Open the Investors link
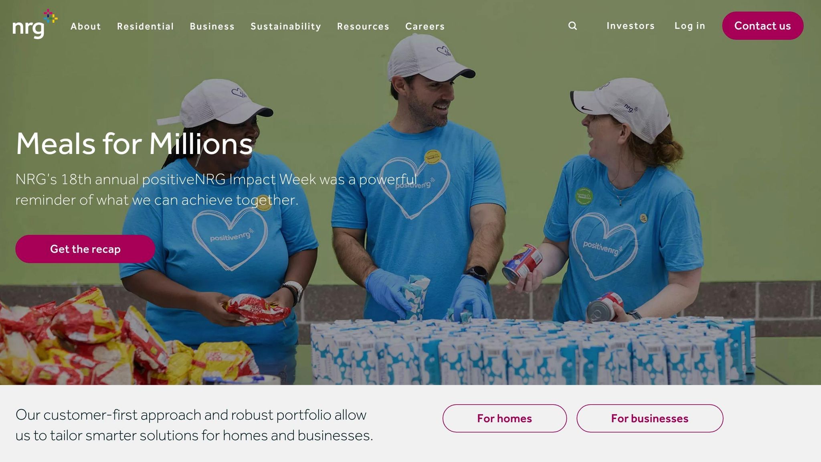Viewport: 821px width, 462px height. click(631, 26)
